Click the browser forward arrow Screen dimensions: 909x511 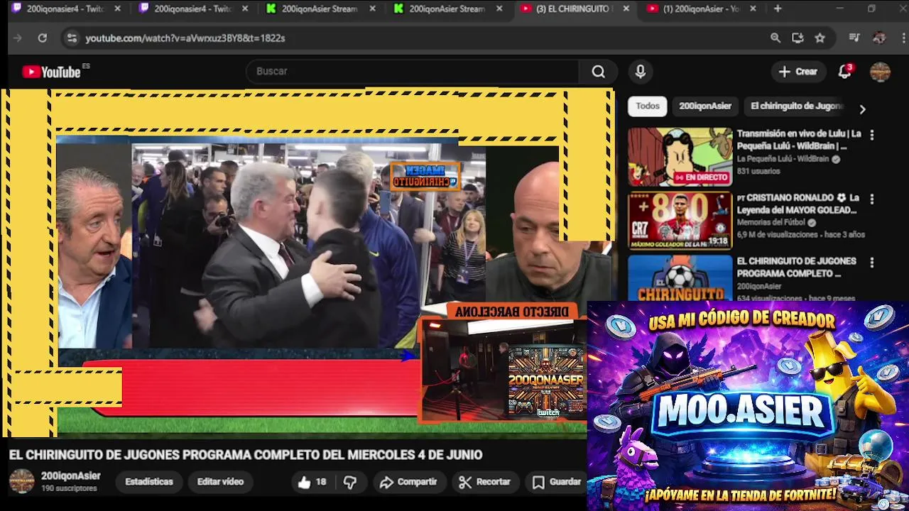pyautogui.click(x=18, y=38)
